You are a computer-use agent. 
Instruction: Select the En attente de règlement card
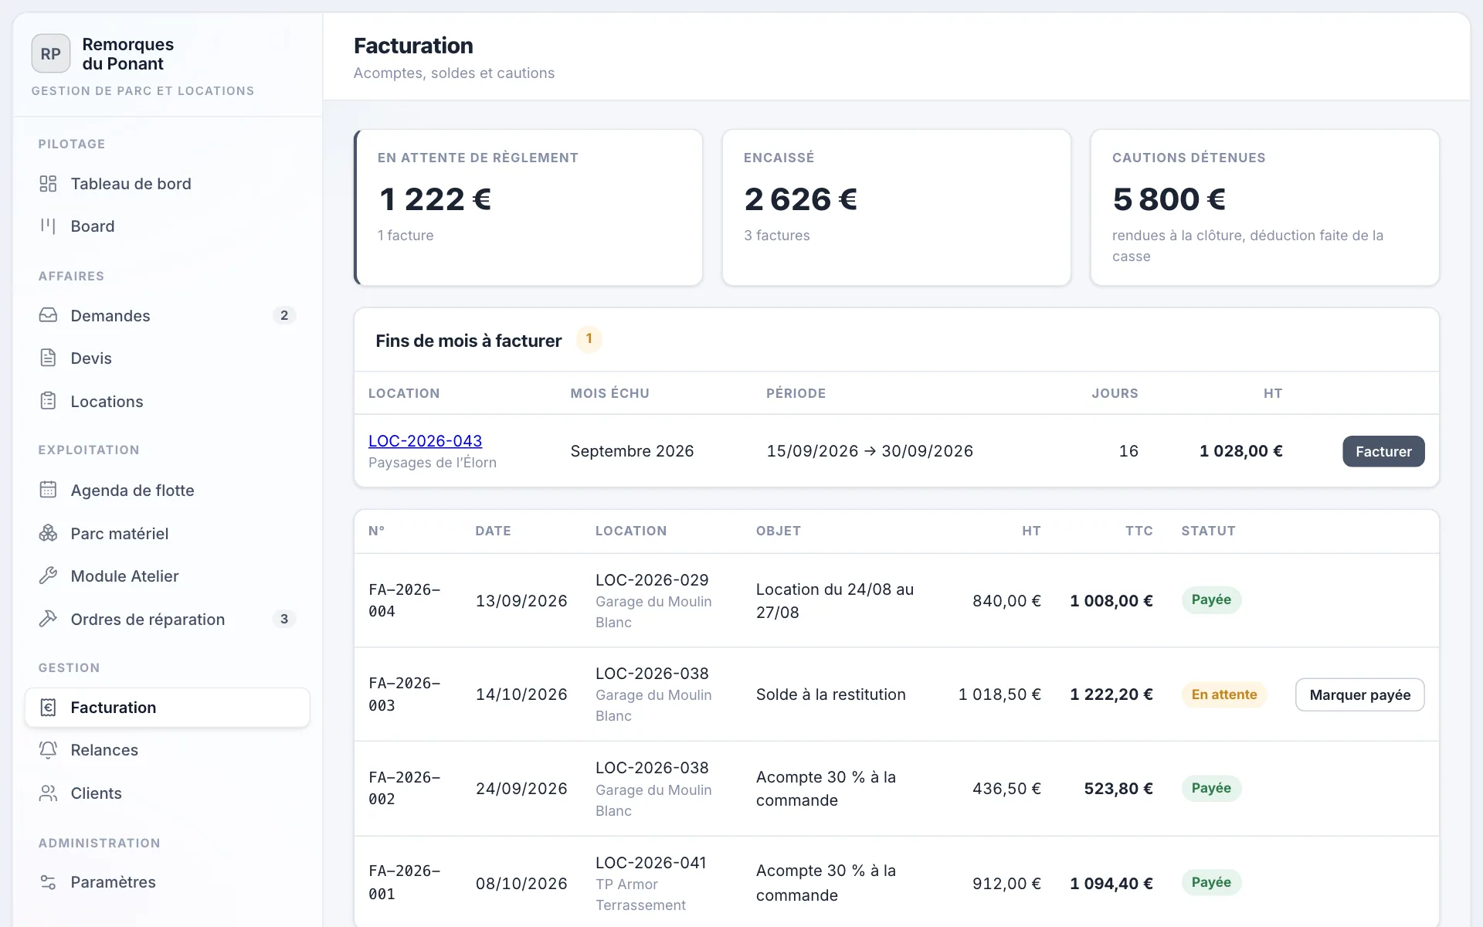pyautogui.click(x=528, y=208)
